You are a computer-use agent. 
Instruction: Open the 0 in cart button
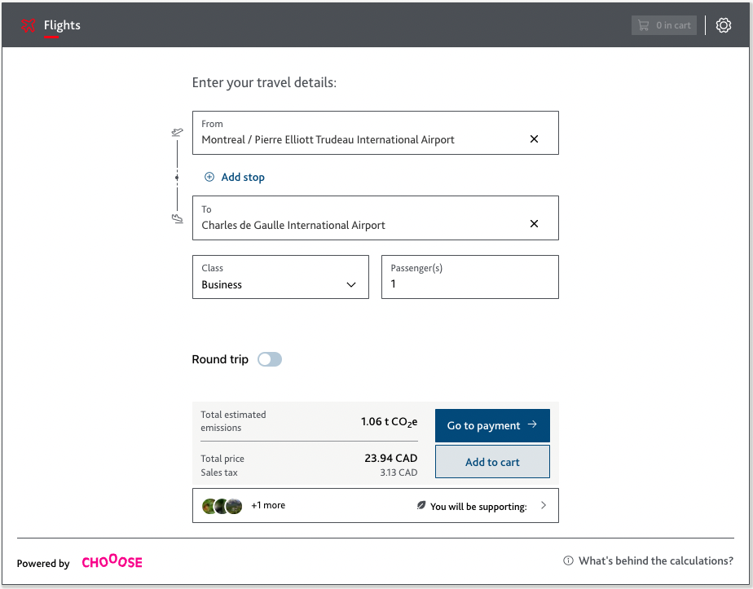pos(663,25)
